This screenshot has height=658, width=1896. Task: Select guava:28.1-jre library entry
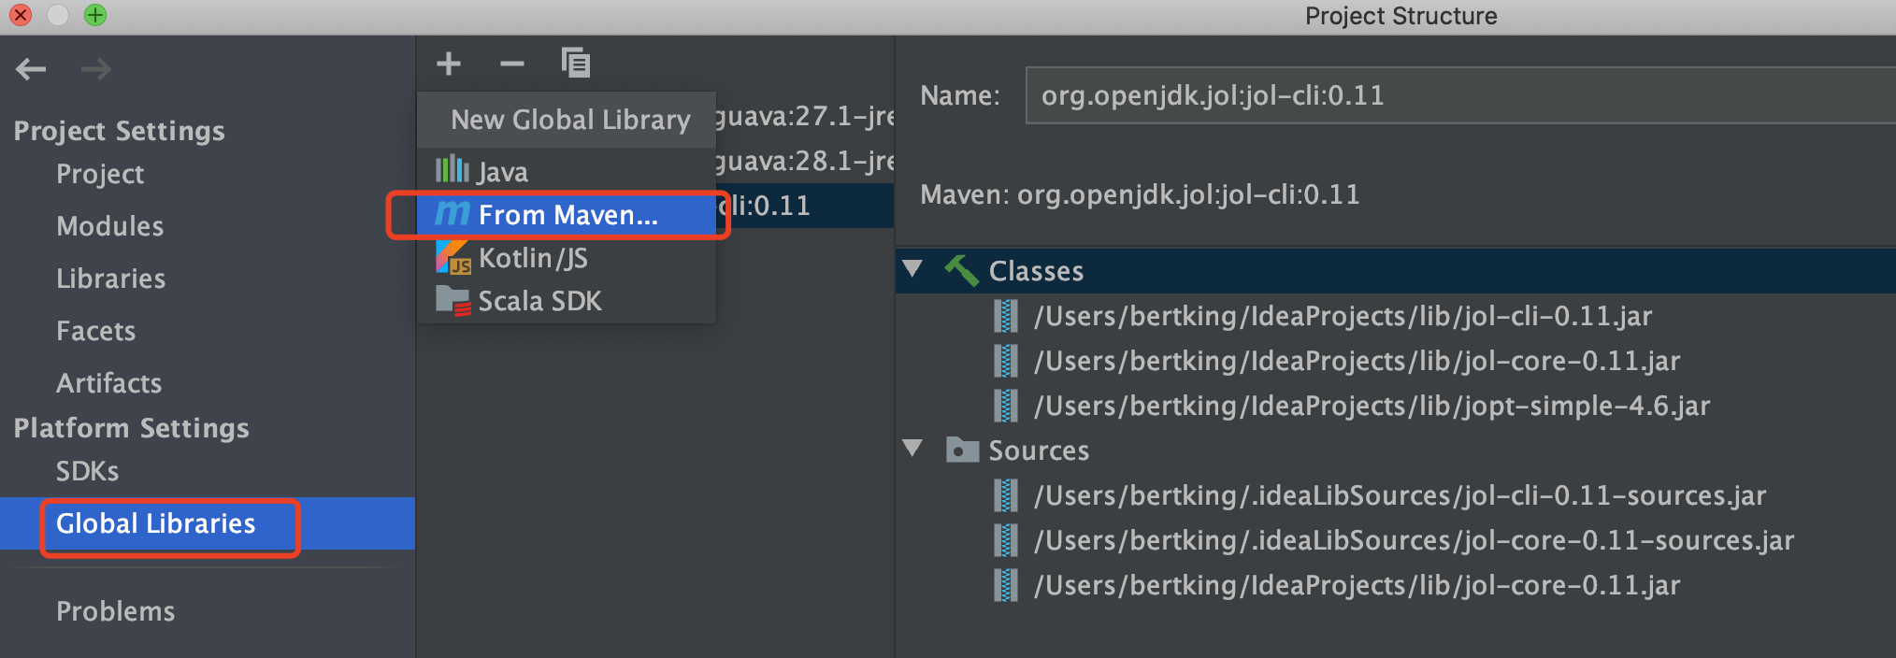point(805,161)
